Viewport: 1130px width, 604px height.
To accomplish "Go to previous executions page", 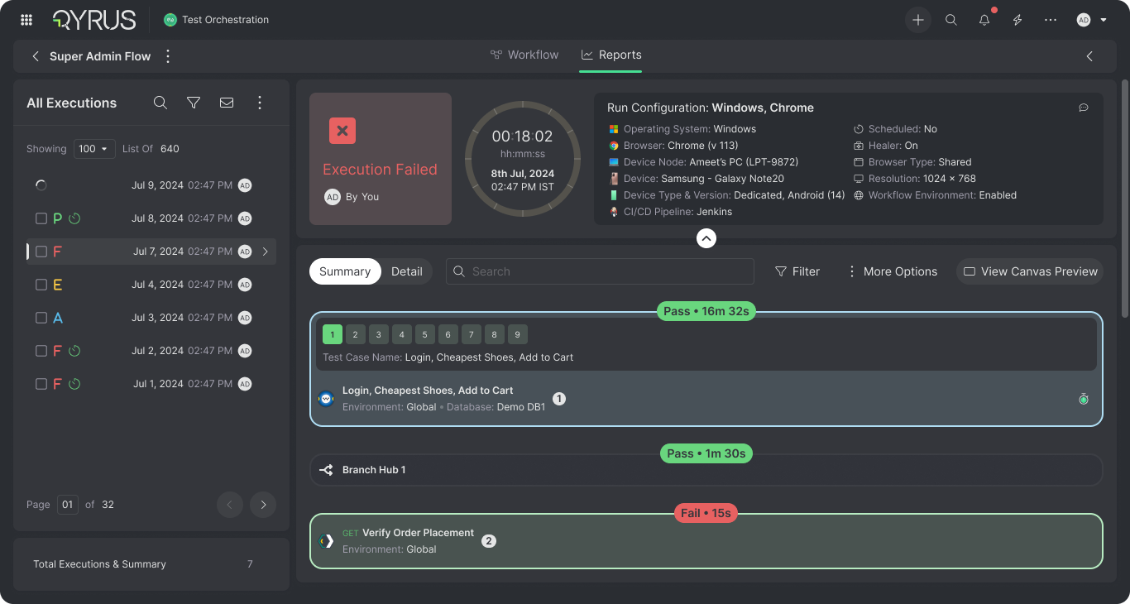I will click(x=230, y=505).
